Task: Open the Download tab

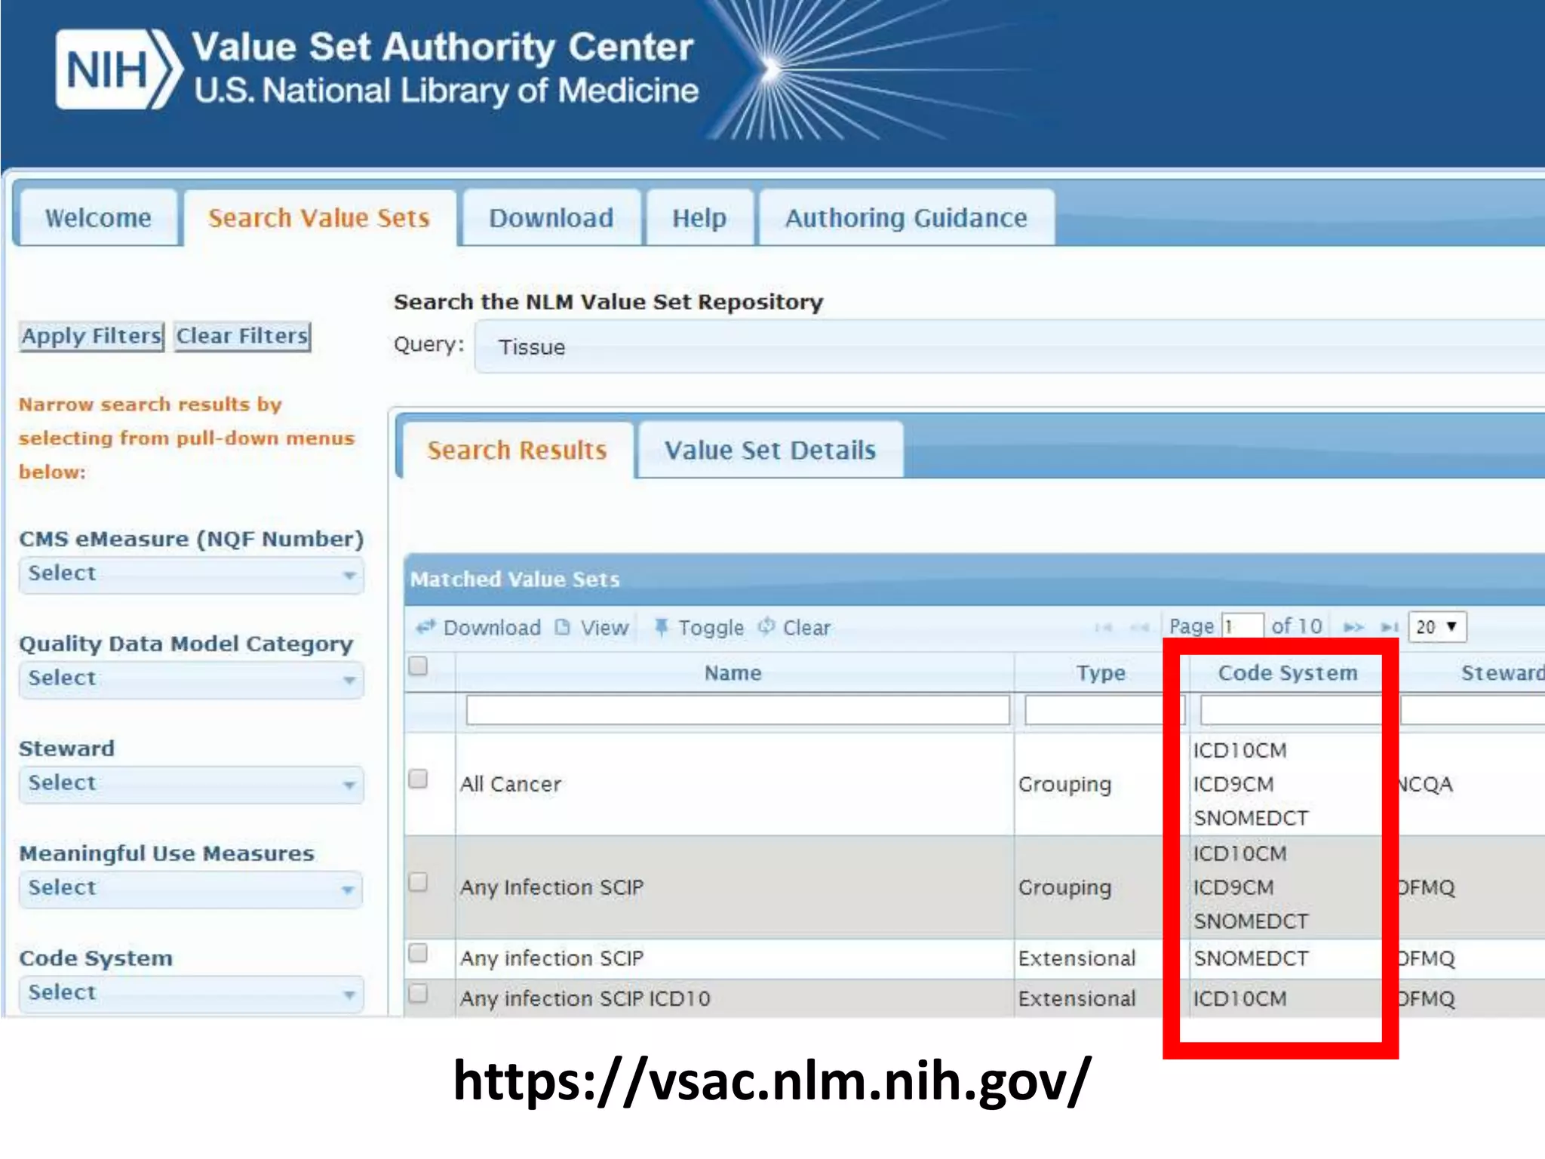Action: click(551, 218)
